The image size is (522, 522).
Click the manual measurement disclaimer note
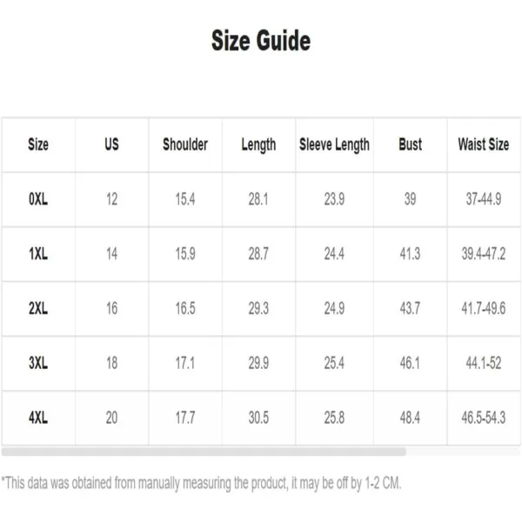click(x=201, y=483)
